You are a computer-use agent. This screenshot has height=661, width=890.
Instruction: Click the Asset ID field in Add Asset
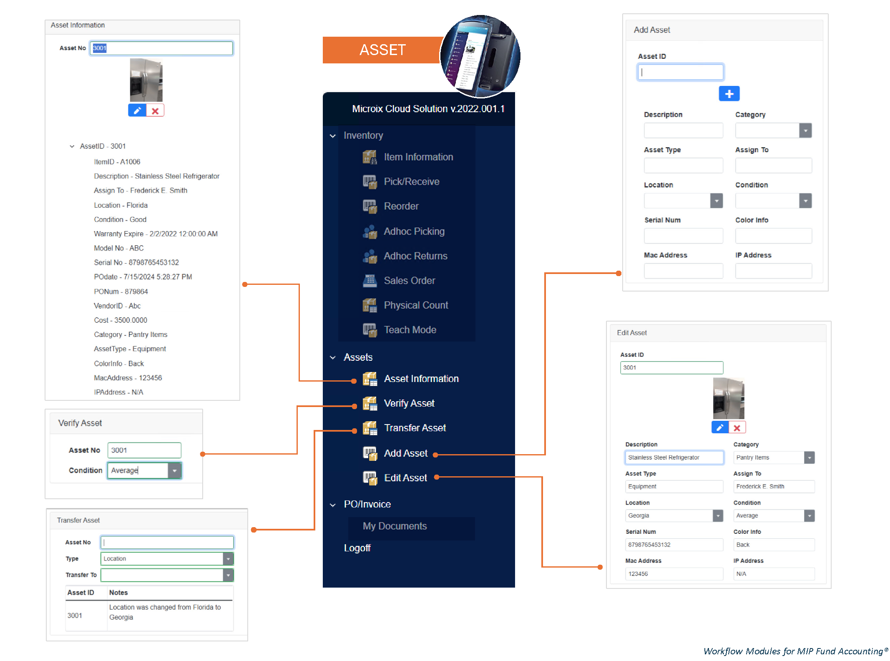point(680,72)
